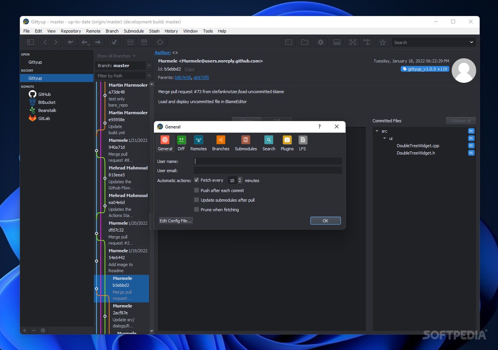This screenshot has height=350, width=498.
Task: Click the Fetch arrow toolbar icon
Action: point(70,42)
